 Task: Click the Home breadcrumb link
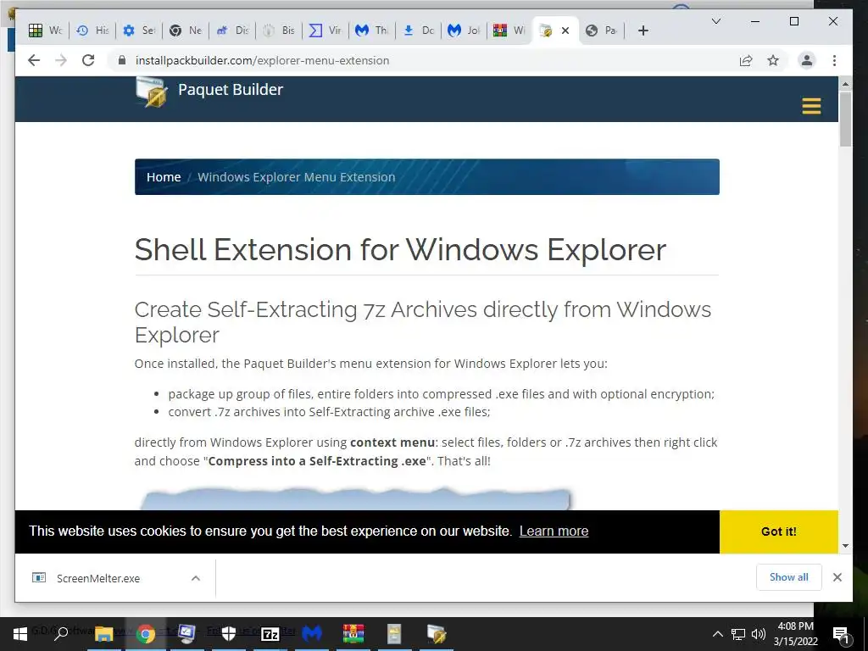164,177
